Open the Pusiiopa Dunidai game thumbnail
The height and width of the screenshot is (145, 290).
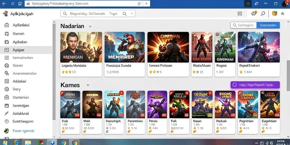[x=125, y=47]
